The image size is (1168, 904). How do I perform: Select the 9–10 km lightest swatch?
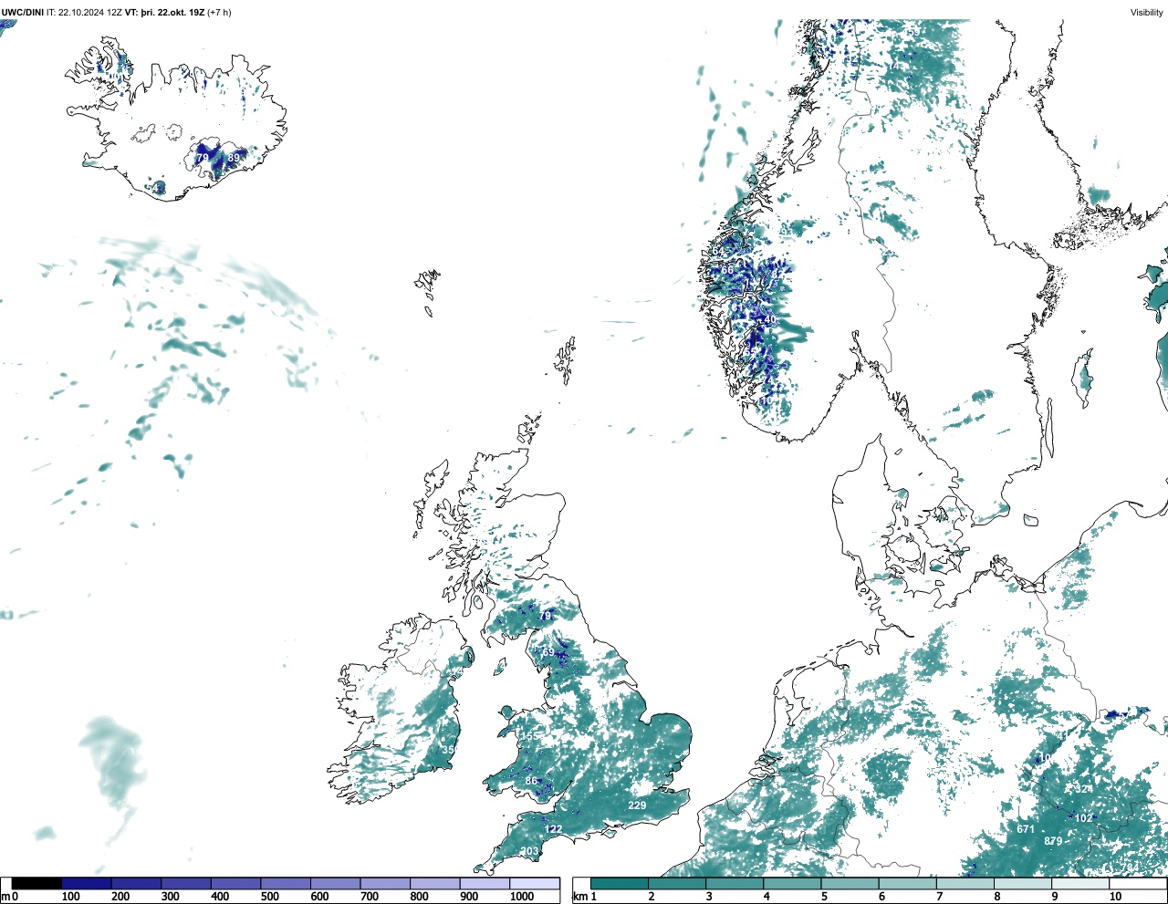1081,883
